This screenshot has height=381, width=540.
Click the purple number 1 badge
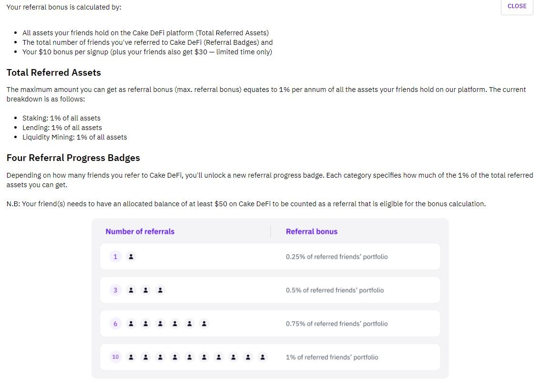point(115,257)
